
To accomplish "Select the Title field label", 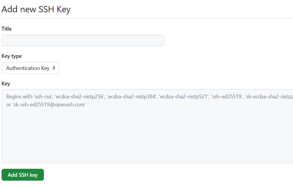I will pos(6,29).
